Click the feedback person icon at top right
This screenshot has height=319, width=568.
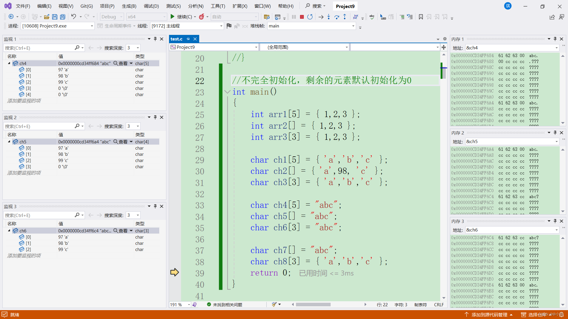pyautogui.click(x=561, y=17)
